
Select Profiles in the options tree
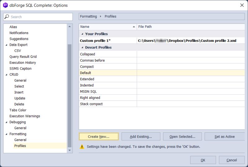(x=20, y=146)
